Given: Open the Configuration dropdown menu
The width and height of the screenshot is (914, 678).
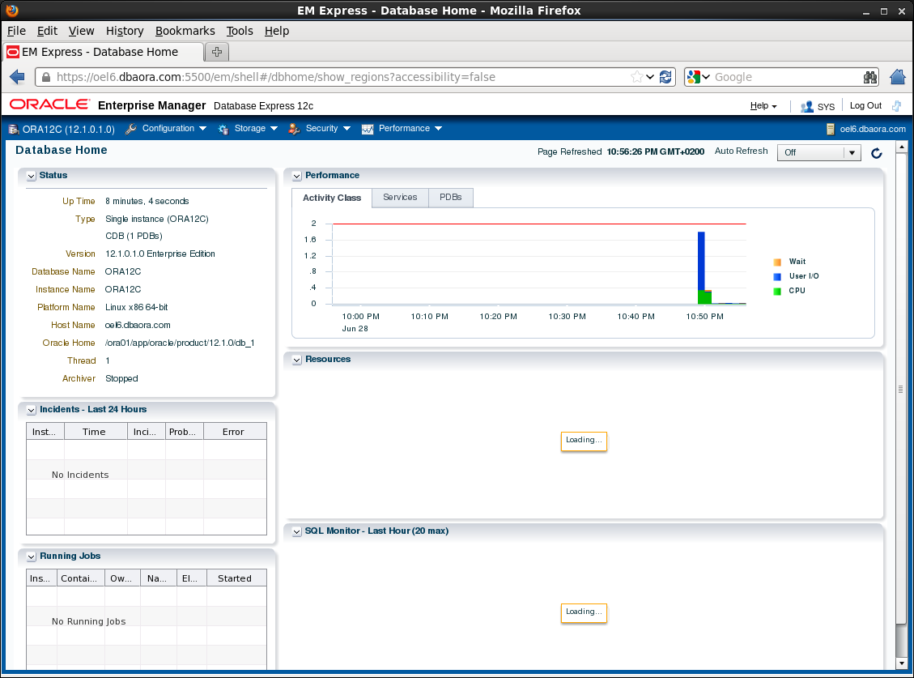Looking at the screenshot, I should pyautogui.click(x=174, y=128).
